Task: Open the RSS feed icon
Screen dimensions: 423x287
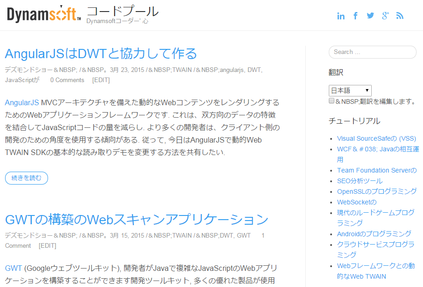Action: 400,16
